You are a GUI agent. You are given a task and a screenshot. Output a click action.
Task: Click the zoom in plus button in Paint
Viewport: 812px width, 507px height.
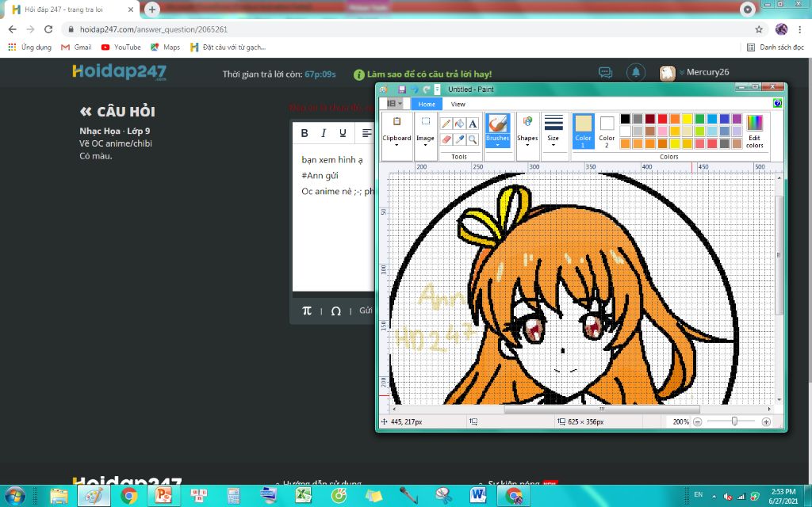coord(766,421)
